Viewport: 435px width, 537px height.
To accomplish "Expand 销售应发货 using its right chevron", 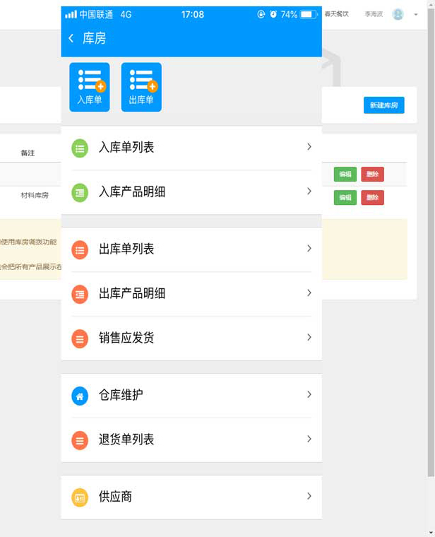I will 309,338.
